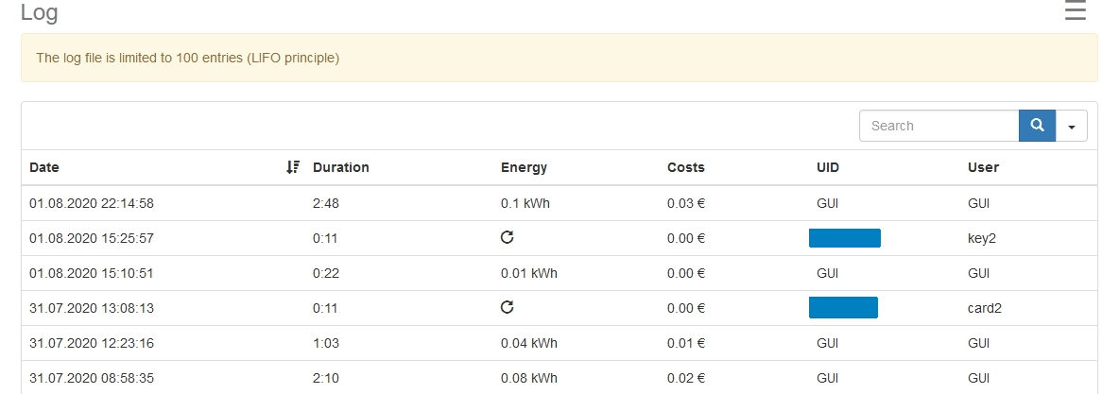Open the hamburger menu icon

(x=1076, y=11)
